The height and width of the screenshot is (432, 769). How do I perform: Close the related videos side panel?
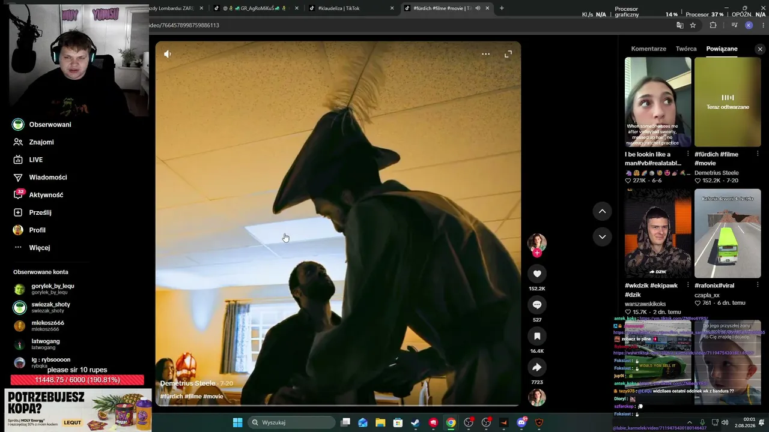(x=760, y=49)
